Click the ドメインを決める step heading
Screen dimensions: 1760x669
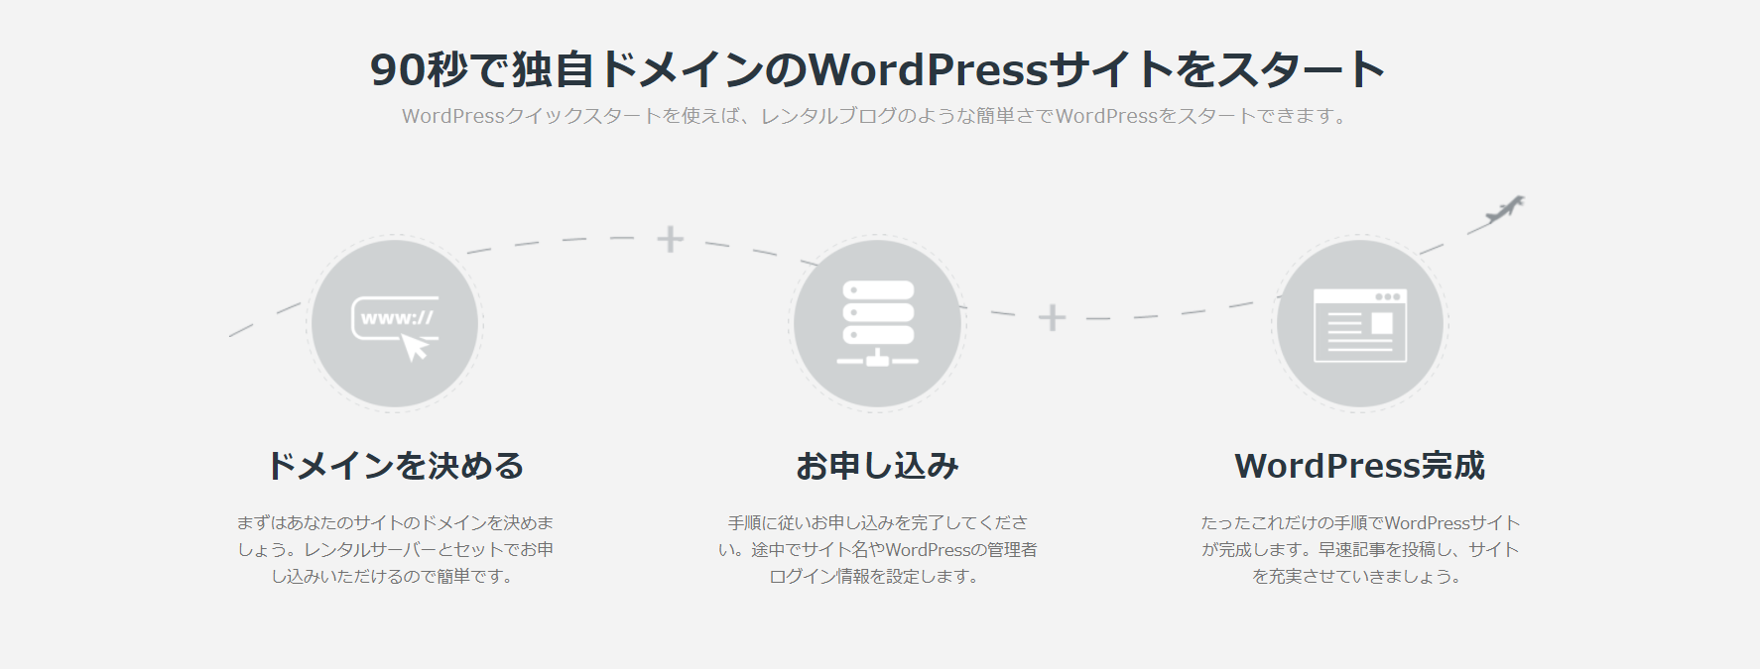coord(395,466)
